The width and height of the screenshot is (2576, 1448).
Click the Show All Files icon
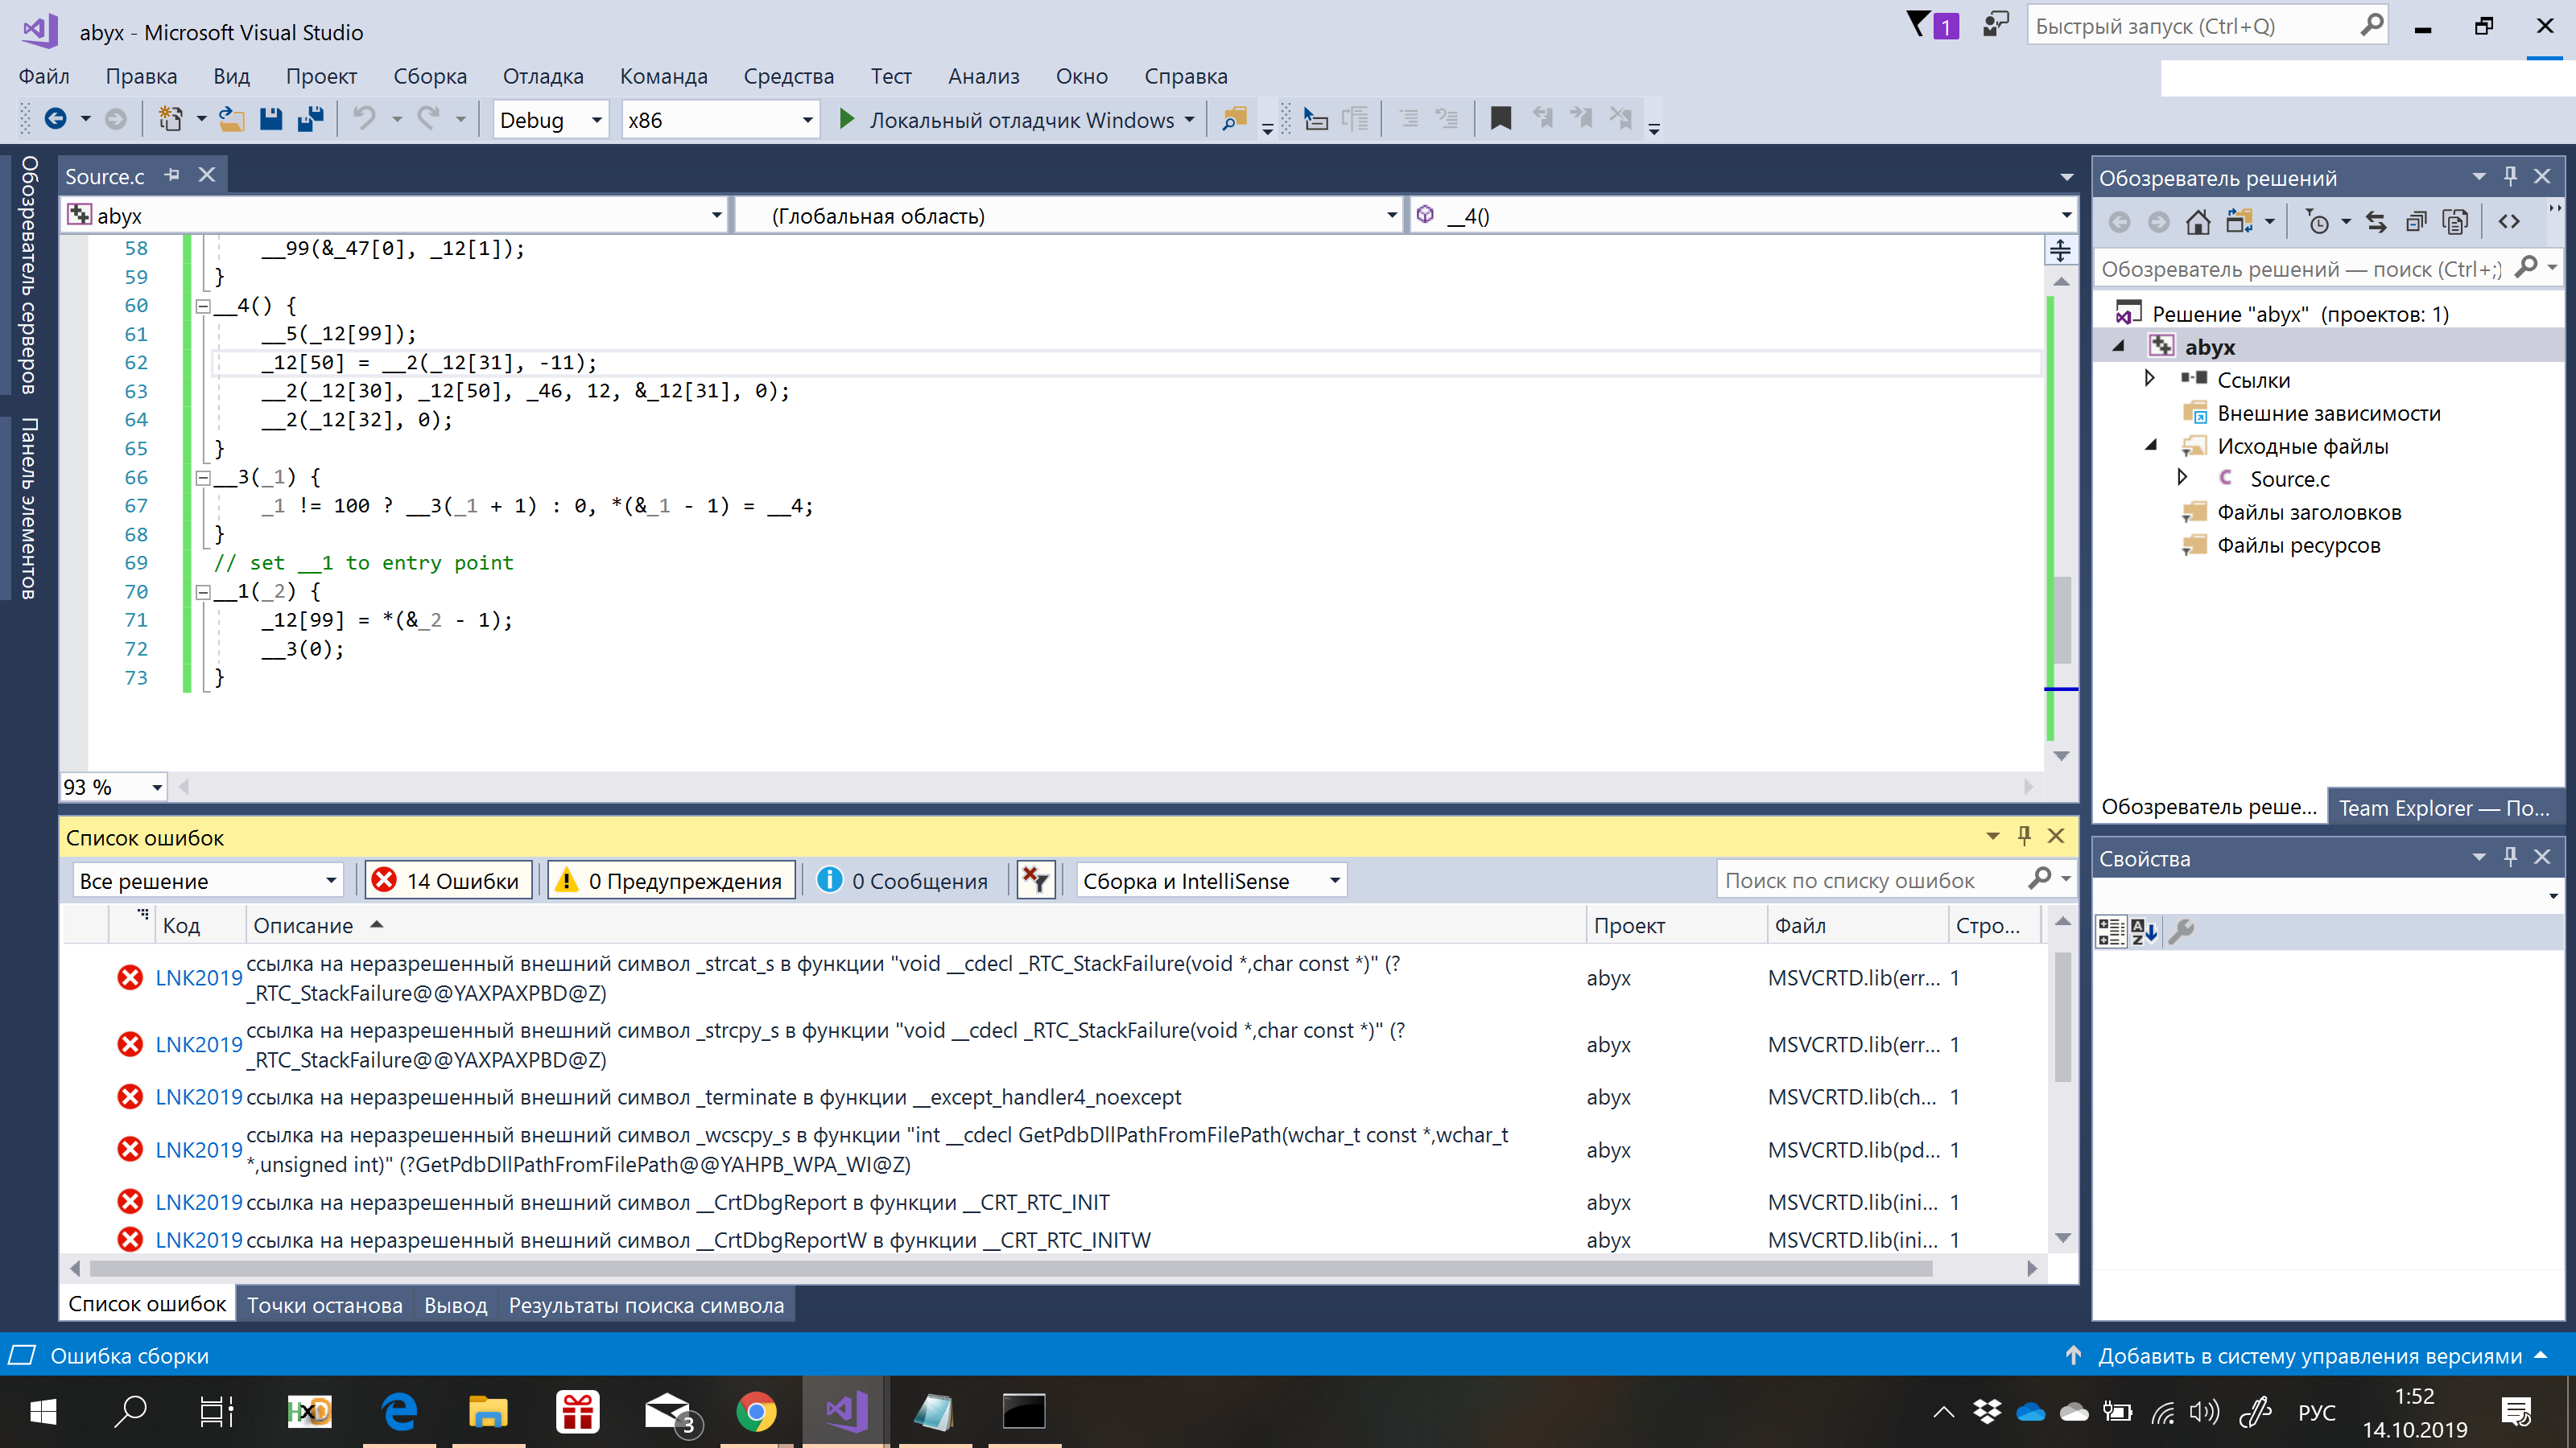click(x=2455, y=222)
